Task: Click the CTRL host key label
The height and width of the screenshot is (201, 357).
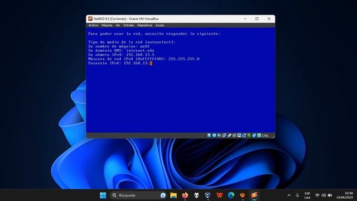Action: [x=266, y=136]
